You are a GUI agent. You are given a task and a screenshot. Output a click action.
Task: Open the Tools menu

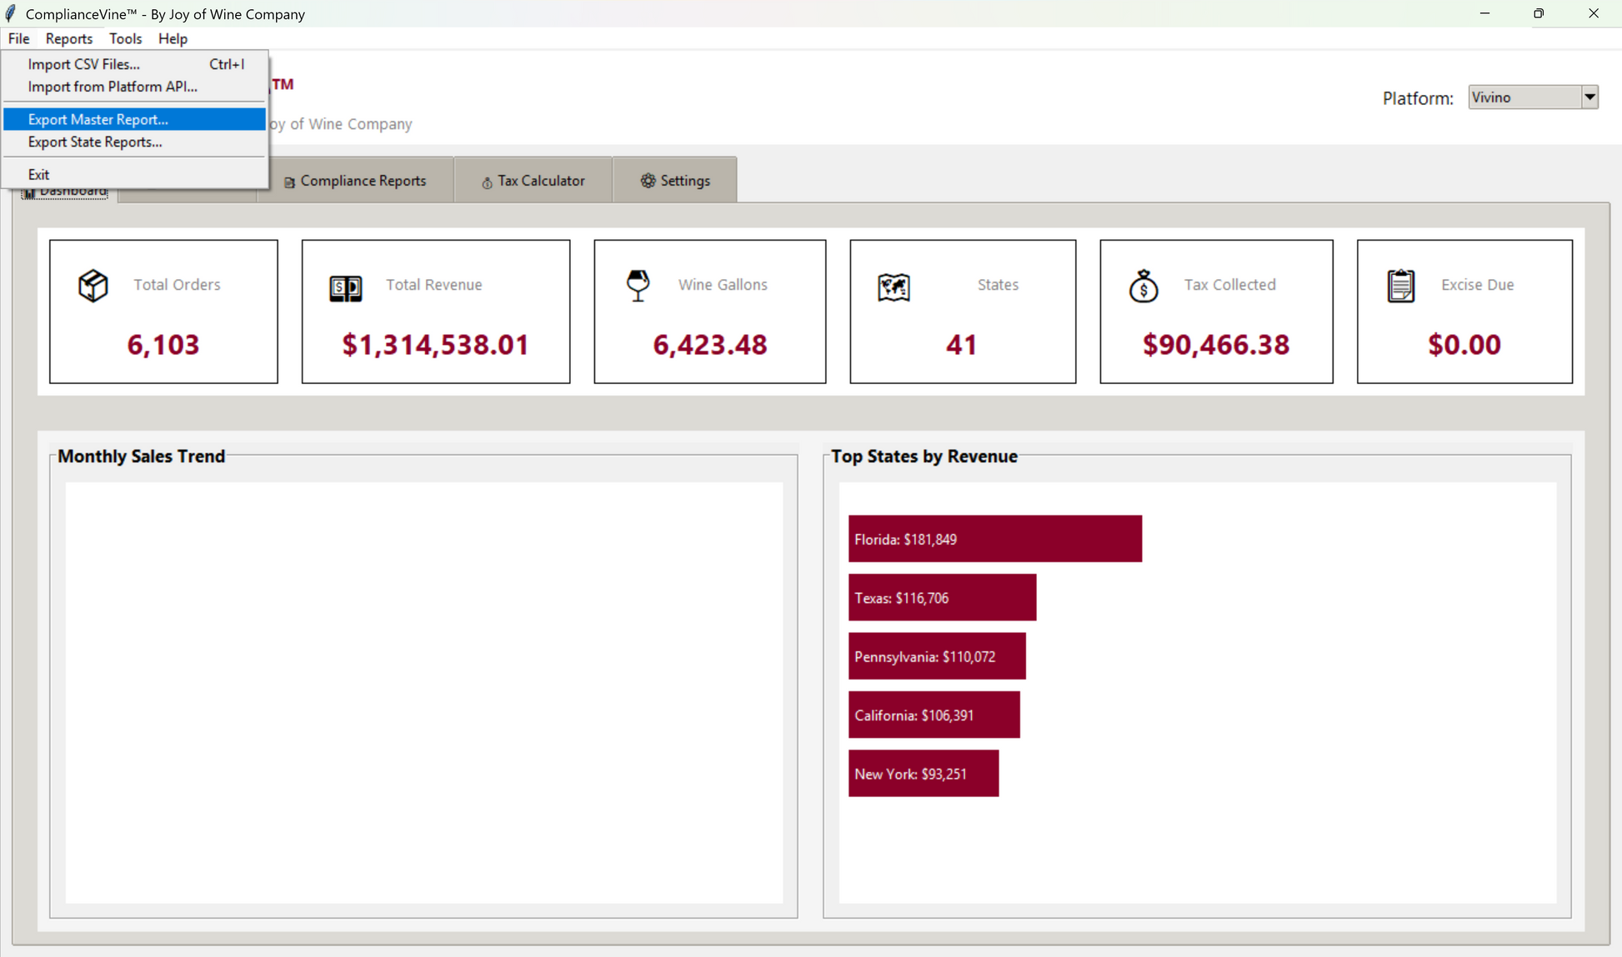tap(125, 38)
